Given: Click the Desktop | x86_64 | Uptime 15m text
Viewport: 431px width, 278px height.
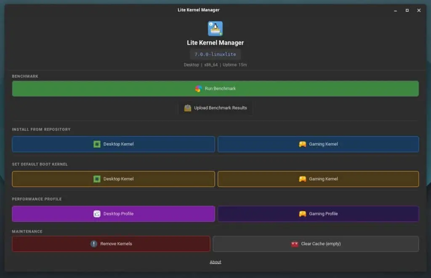Looking at the screenshot, I should point(215,65).
